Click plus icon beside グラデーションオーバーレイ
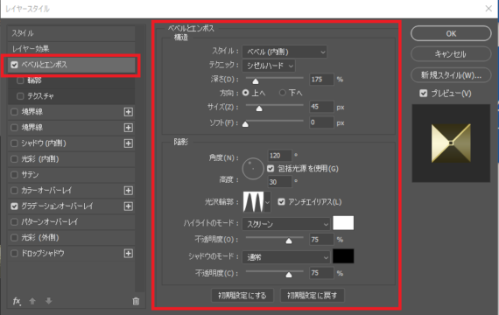The height and width of the screenshot is (315, 499). [x=128, y=206]
